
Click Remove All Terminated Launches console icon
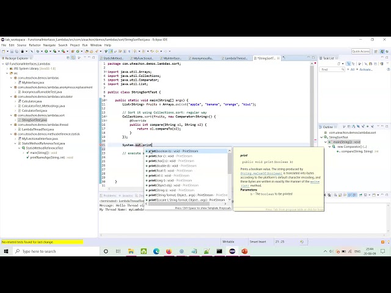click(329, 195)
